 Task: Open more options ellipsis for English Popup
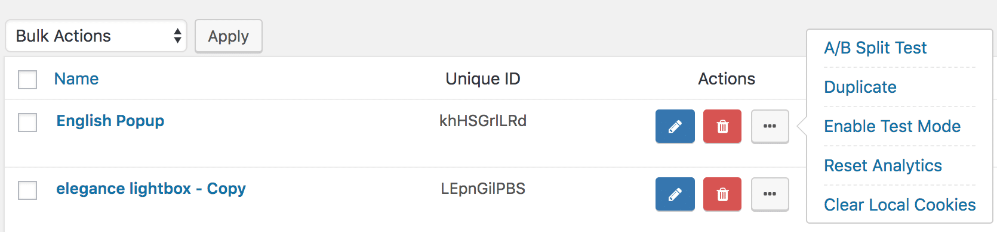(x=770, y=126)
